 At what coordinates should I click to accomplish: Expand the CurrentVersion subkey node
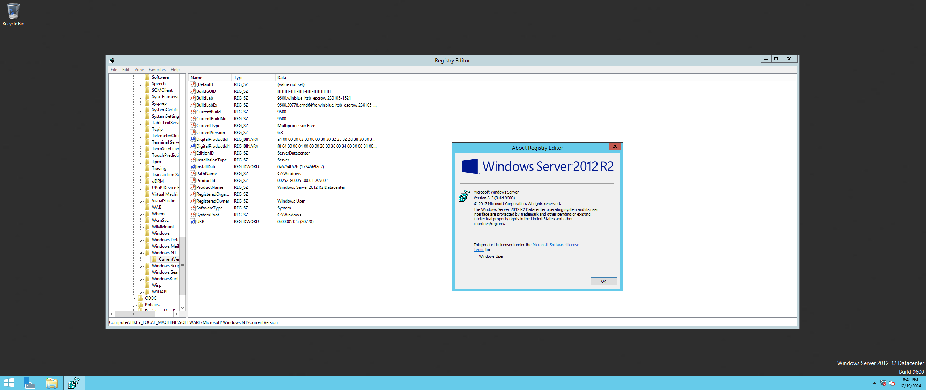coord(148,260)
